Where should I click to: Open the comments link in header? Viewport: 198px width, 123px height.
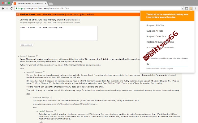59,14
